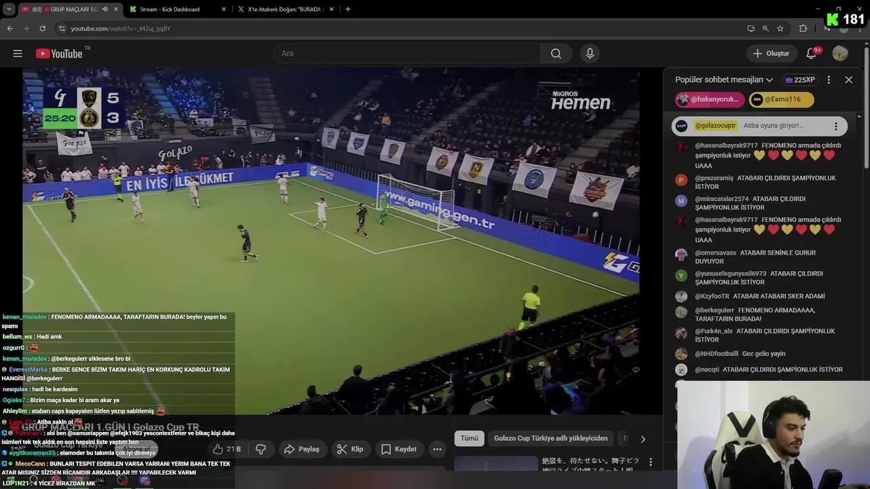Image resolution: width=870 pixels, height=489 pixels.
Task: Open the browser extensions puzzle icon
Action: [x=803, y=29]
